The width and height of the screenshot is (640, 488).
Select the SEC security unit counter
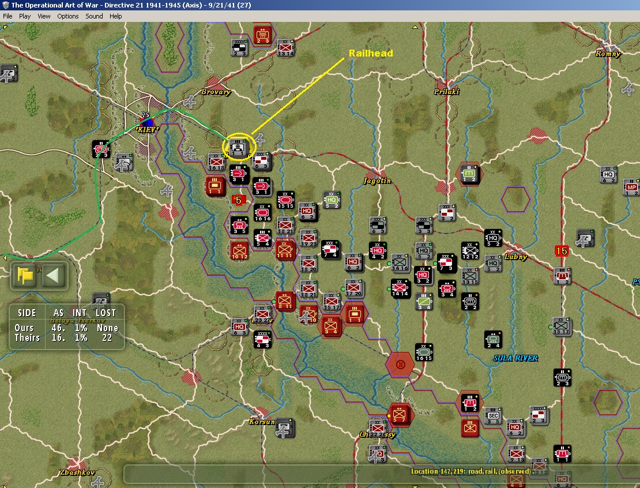[494, 416]
